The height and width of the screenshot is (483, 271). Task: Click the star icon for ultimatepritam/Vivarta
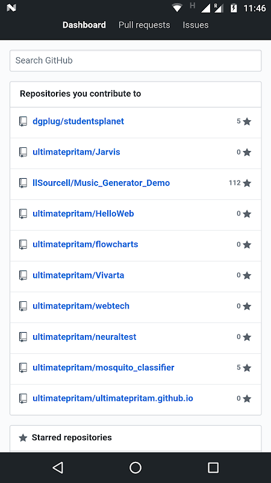(x=247, y=275)
